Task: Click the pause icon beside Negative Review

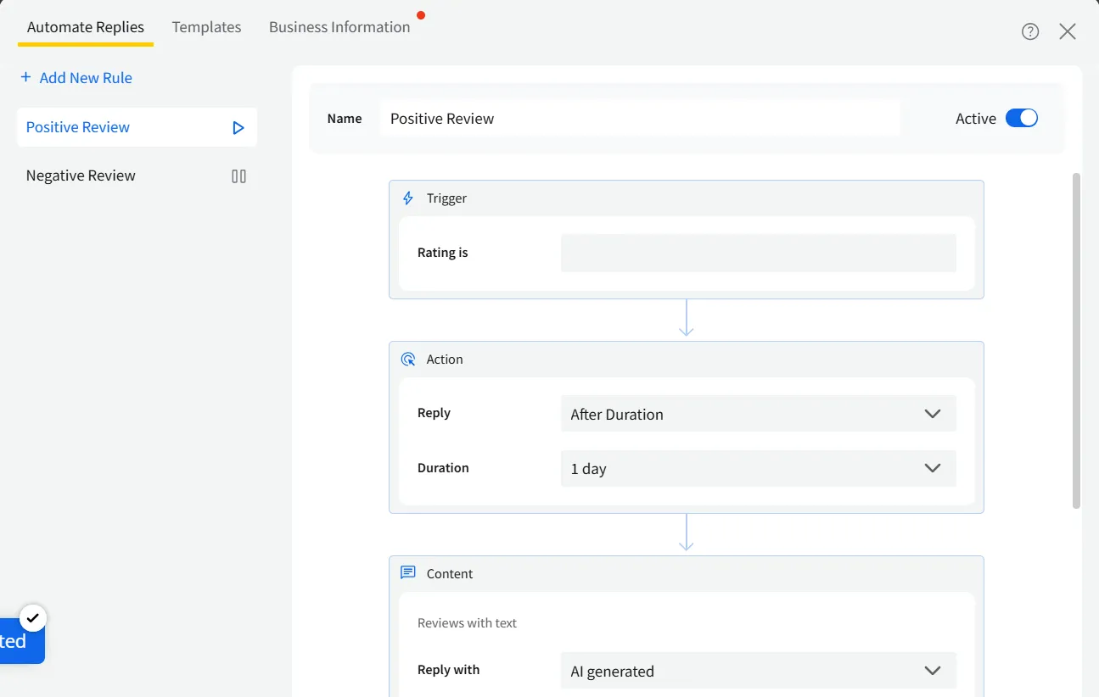Action: click(x=238, y=176)
